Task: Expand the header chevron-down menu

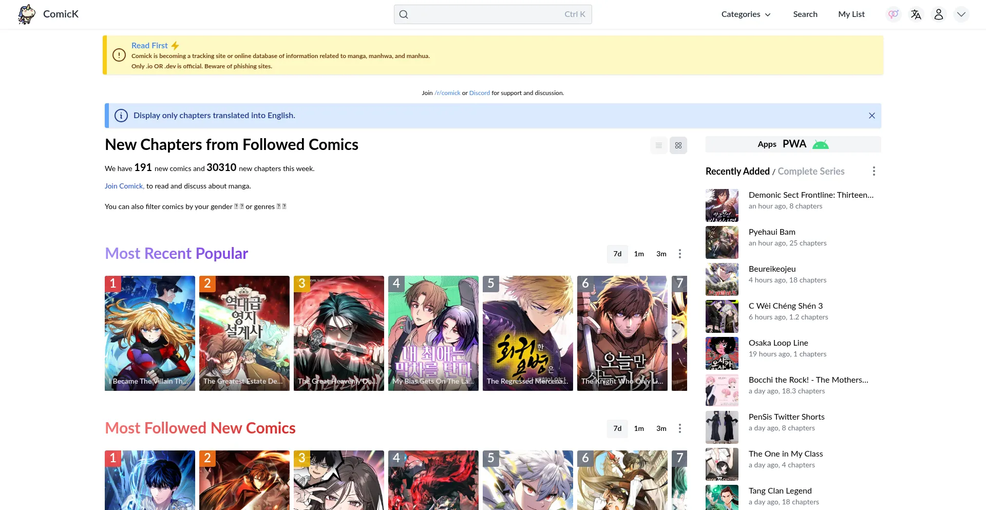Action: click(961, 14)
